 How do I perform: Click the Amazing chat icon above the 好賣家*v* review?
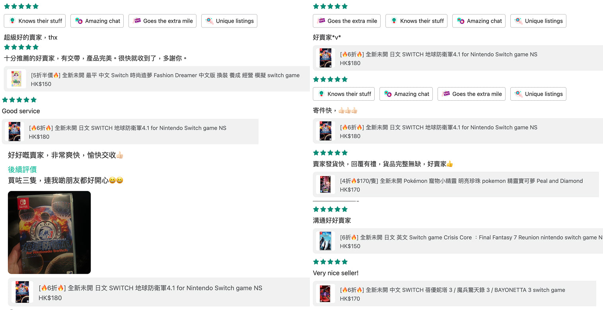tap(460, 21)
